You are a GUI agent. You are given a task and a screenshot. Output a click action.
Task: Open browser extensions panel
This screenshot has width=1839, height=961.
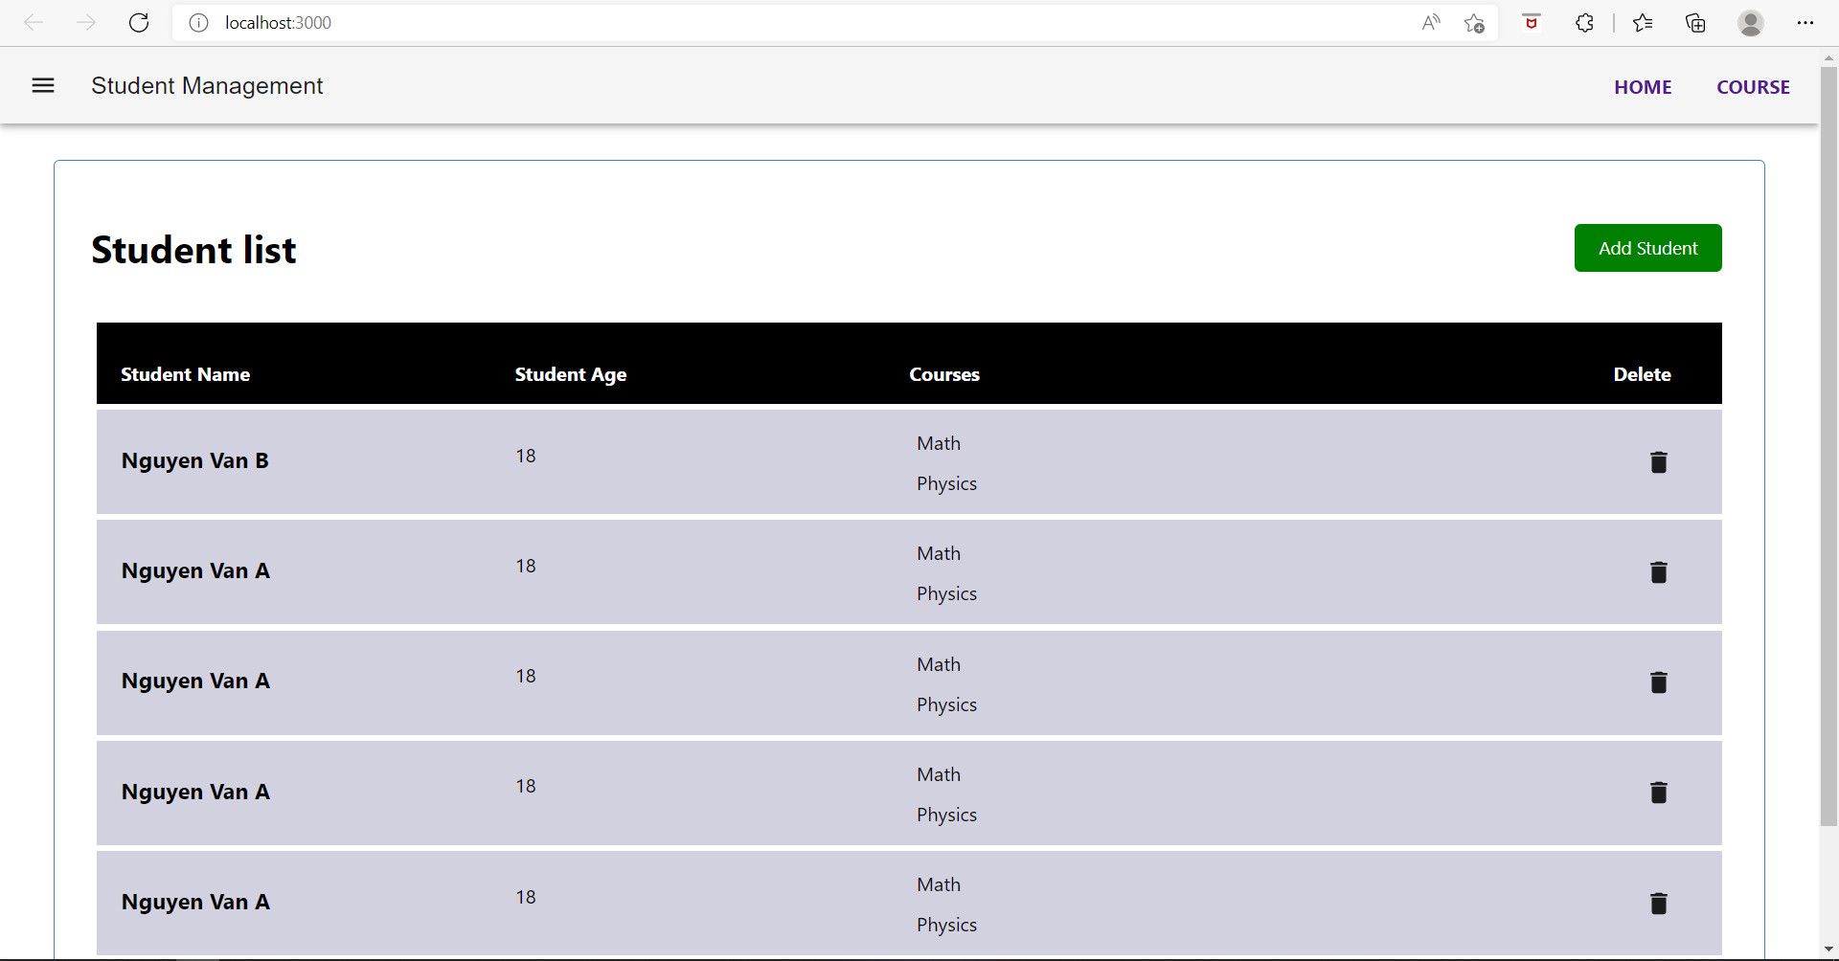(x=1584, y=22)
